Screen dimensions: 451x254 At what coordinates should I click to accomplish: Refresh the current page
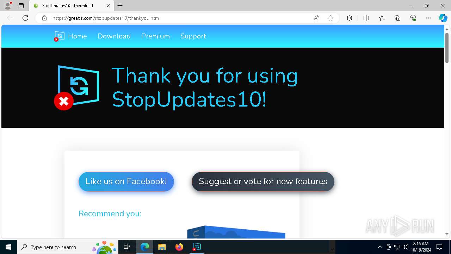25,18
